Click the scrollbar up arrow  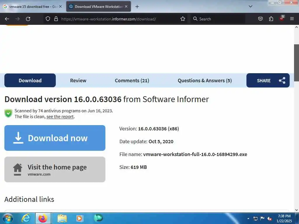click(x=296, y=27)
